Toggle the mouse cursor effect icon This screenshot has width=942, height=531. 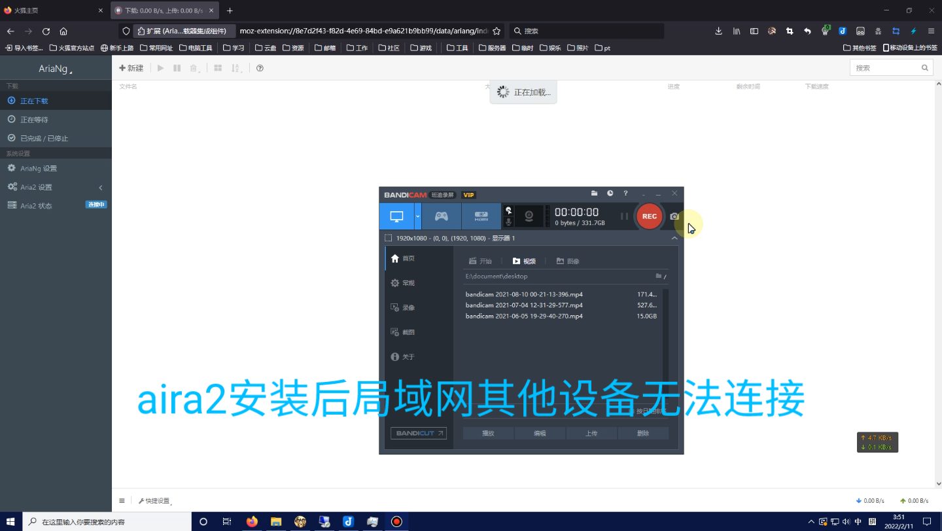point(508,210)
